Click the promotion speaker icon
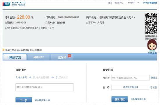The image size is (160, 111). pyautogui.click(x=3, y=50)
